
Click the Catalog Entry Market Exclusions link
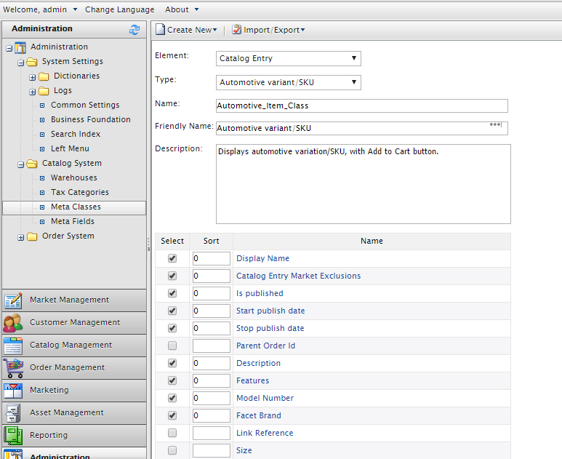(x=298, y=276)
